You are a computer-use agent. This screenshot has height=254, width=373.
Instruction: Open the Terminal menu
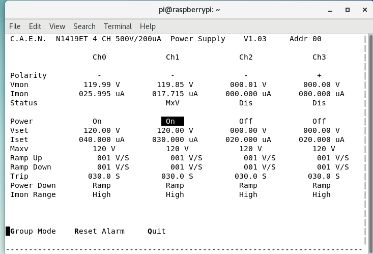click(x=118, y=26)
